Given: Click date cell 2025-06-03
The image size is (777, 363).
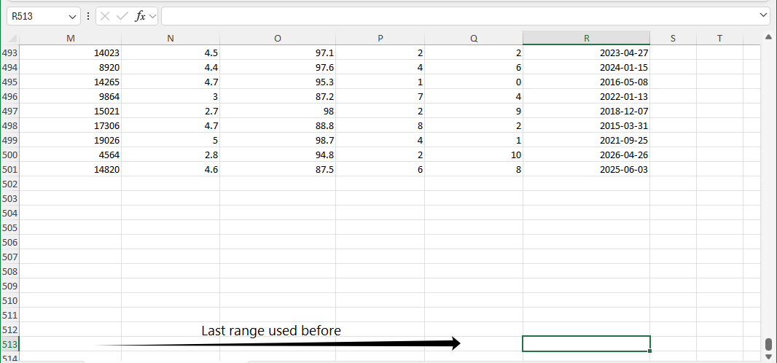Looking at the screenshot, I should (586, 169).
